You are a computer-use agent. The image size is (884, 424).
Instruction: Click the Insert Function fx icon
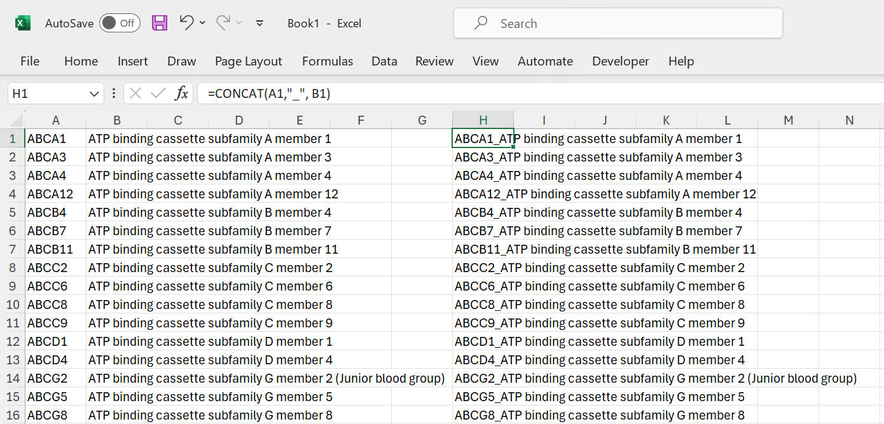(182, 93)
